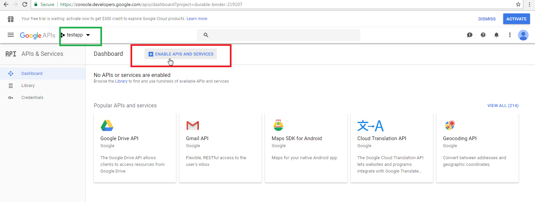This screenshot has height=202, width=535.
Task: Click the Google Drive API logo
Action: click(107, 125)
